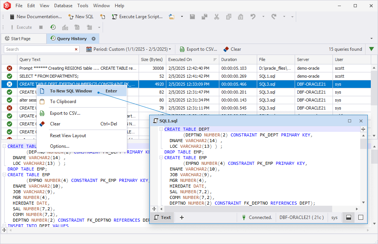Collapse CREATE TABLE DEPT block in SQL1.sql
This screenshot has height=244, width=378.
(x=161, y=129)
